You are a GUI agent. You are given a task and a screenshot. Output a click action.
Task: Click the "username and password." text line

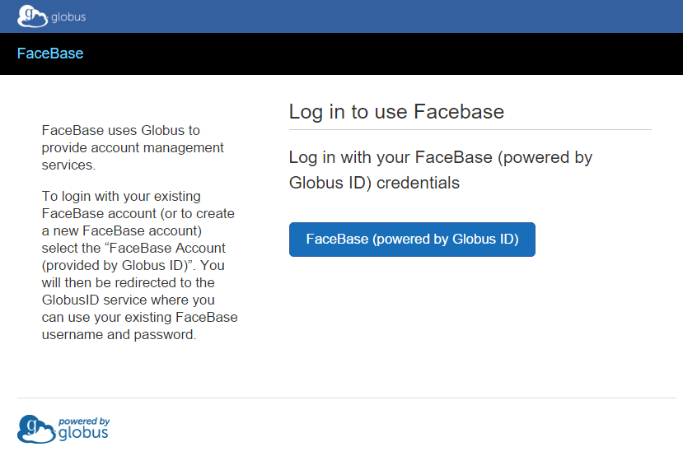click(119, 335)
